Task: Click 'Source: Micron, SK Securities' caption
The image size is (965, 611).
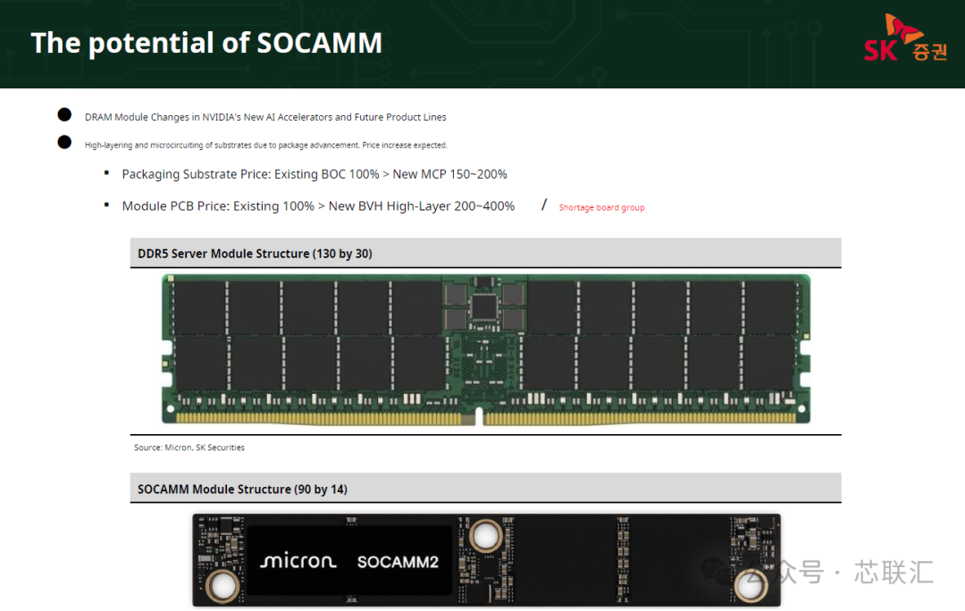Action: point(189,448)
